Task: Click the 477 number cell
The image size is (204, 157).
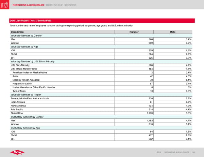Action: point(134,135)
